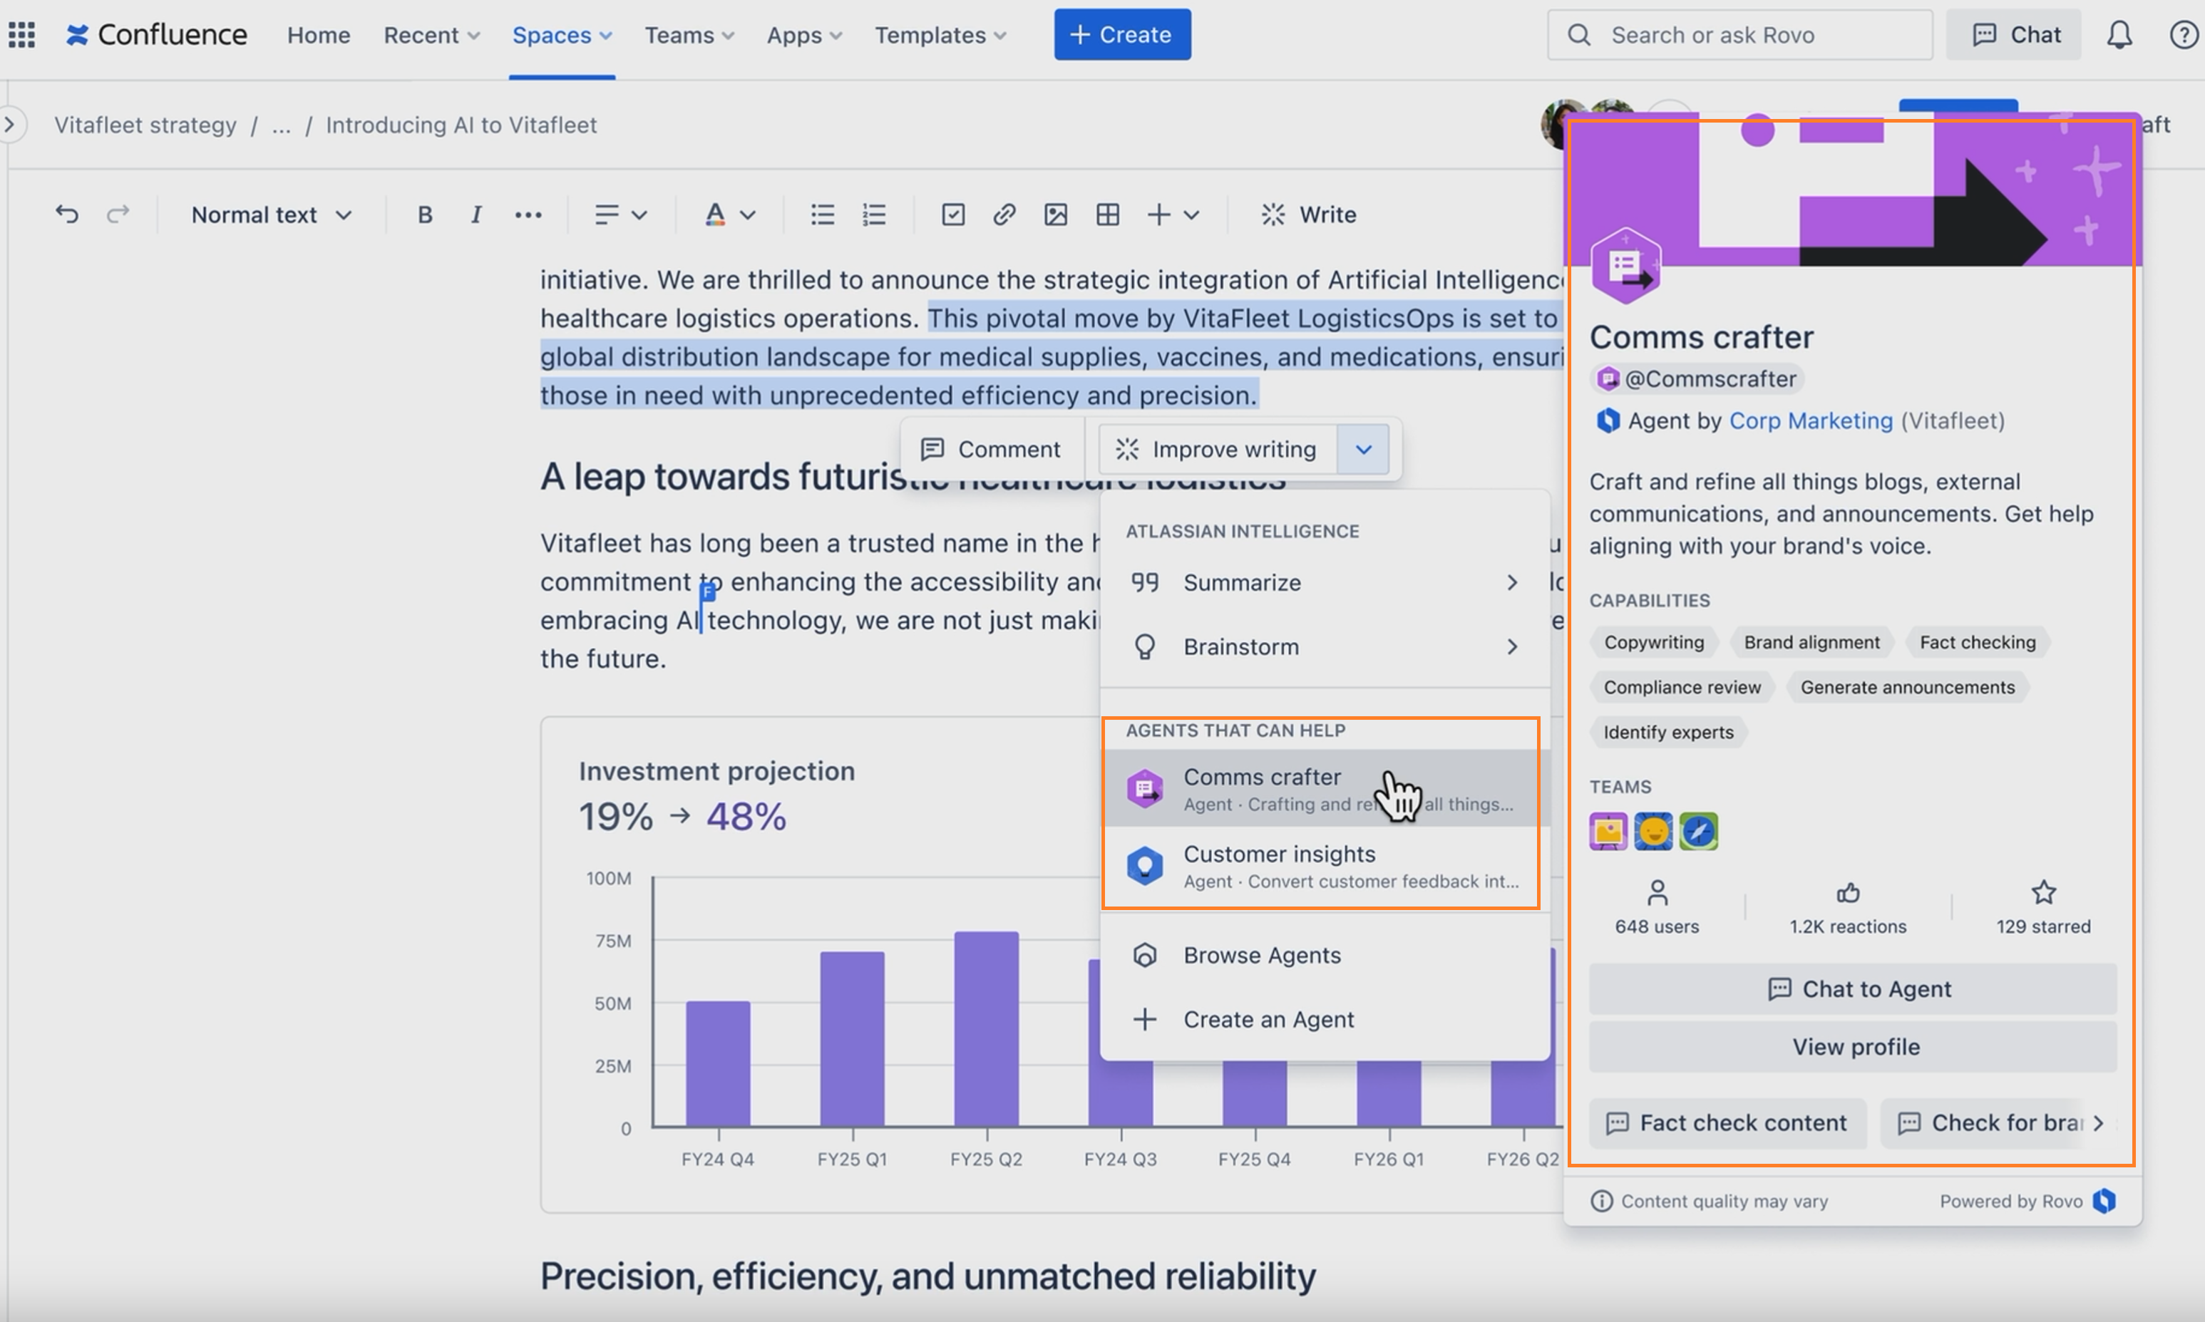Click Chat to Agent
The height and width of the screenshot is (1322, 2205).
pyautogui.click(x=1853, y=989)
